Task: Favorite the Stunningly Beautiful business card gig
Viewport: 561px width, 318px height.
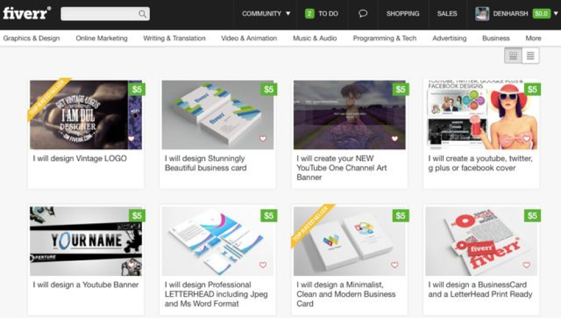Action: [263, 139]
